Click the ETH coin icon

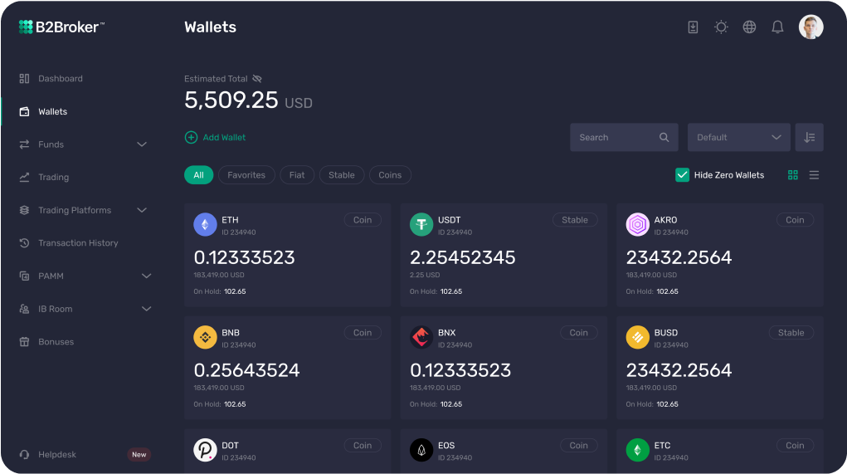click(x=205, y=224)
